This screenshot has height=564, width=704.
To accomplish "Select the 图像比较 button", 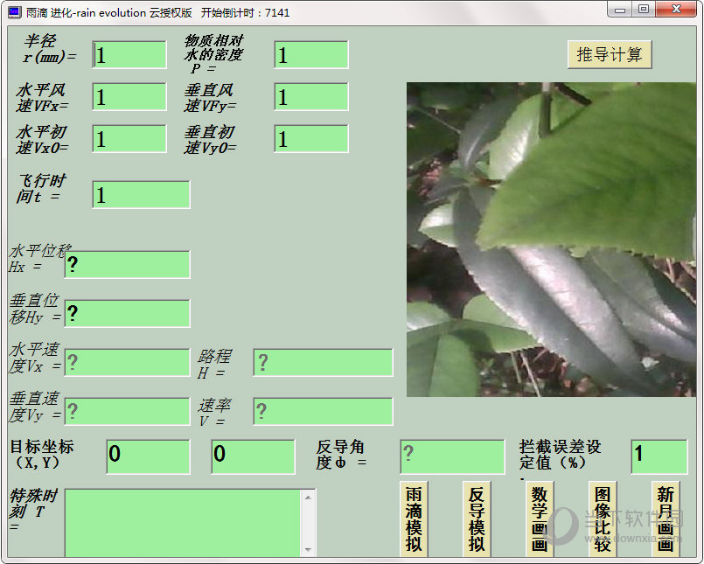I will pyautogui.click(x=603, y=519).
